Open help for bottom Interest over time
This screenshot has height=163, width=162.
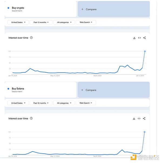click(x=31, y=118)
